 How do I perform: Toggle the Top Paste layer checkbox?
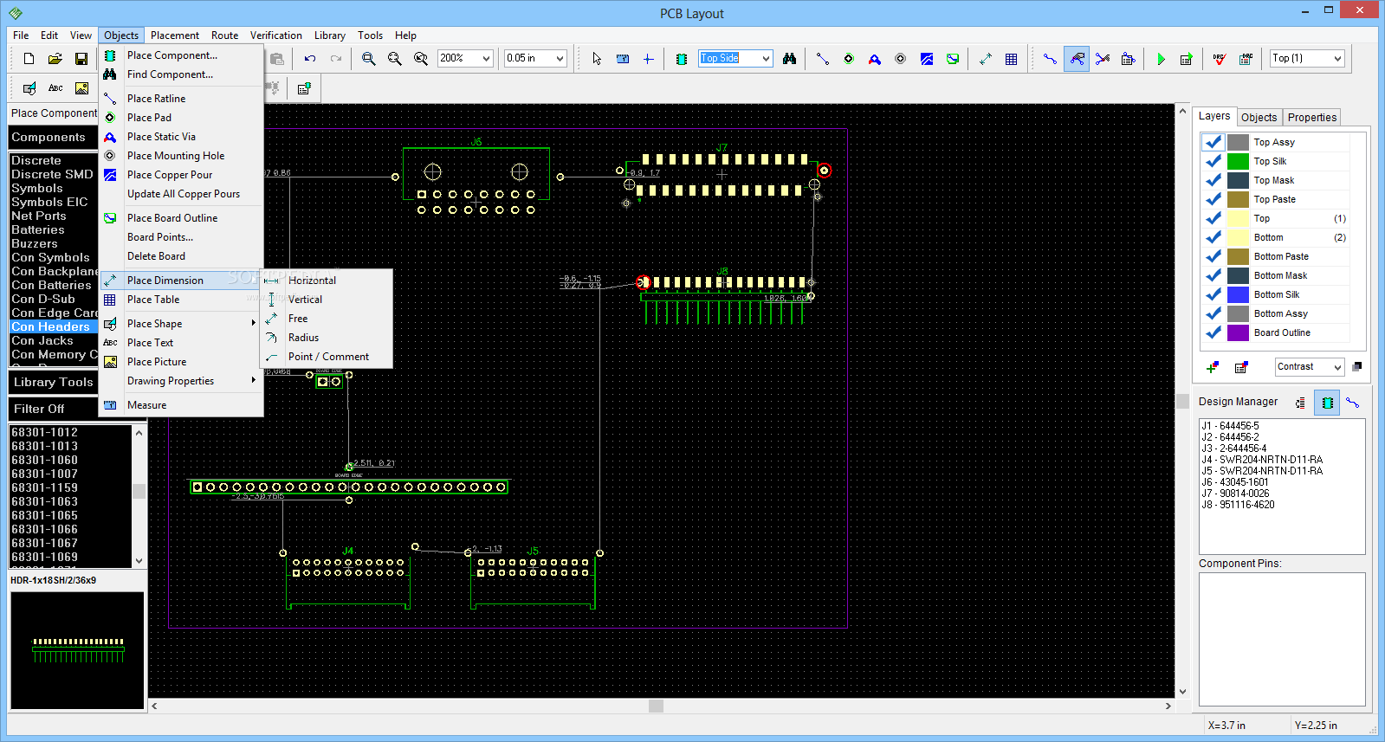[x=1213, y=199]
